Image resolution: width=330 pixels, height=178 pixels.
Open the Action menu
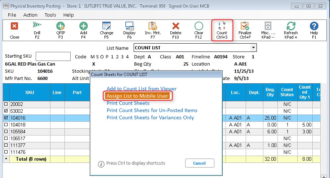coord(30,15)
